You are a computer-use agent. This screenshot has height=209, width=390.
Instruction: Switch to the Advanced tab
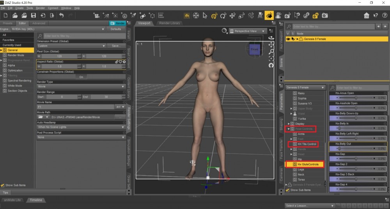click(39, 23)
